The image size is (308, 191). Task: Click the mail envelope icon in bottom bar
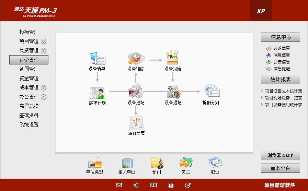[x=119, y=185]
